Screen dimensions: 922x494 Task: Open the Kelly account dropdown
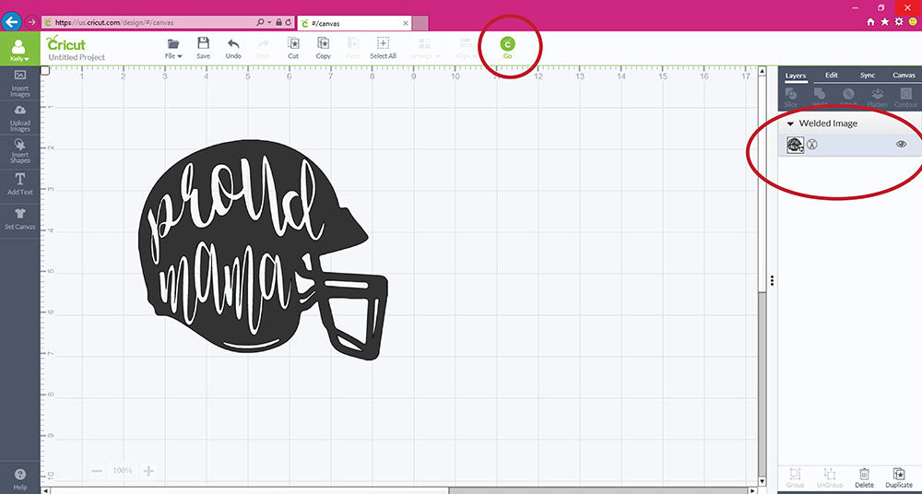click(19, 50)
